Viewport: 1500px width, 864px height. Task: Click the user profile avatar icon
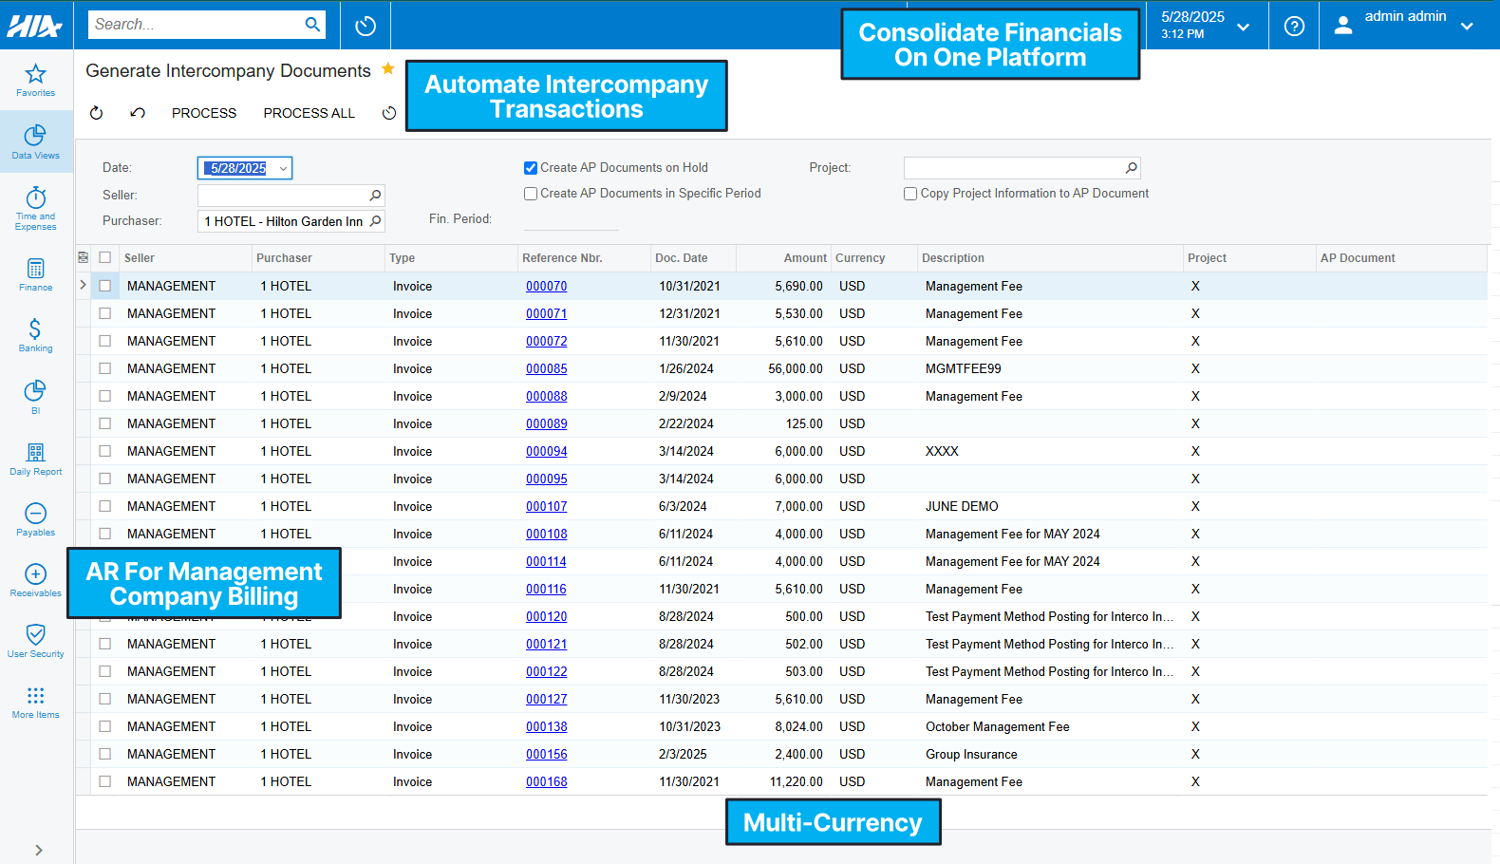coord(1342,26)
